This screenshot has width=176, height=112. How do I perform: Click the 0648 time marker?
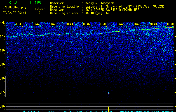pos(137,24)
